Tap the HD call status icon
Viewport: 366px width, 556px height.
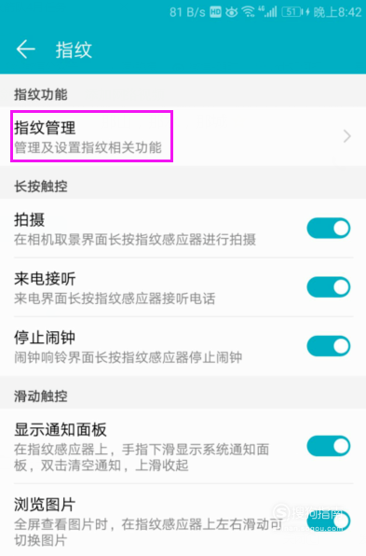coord(215,12)
